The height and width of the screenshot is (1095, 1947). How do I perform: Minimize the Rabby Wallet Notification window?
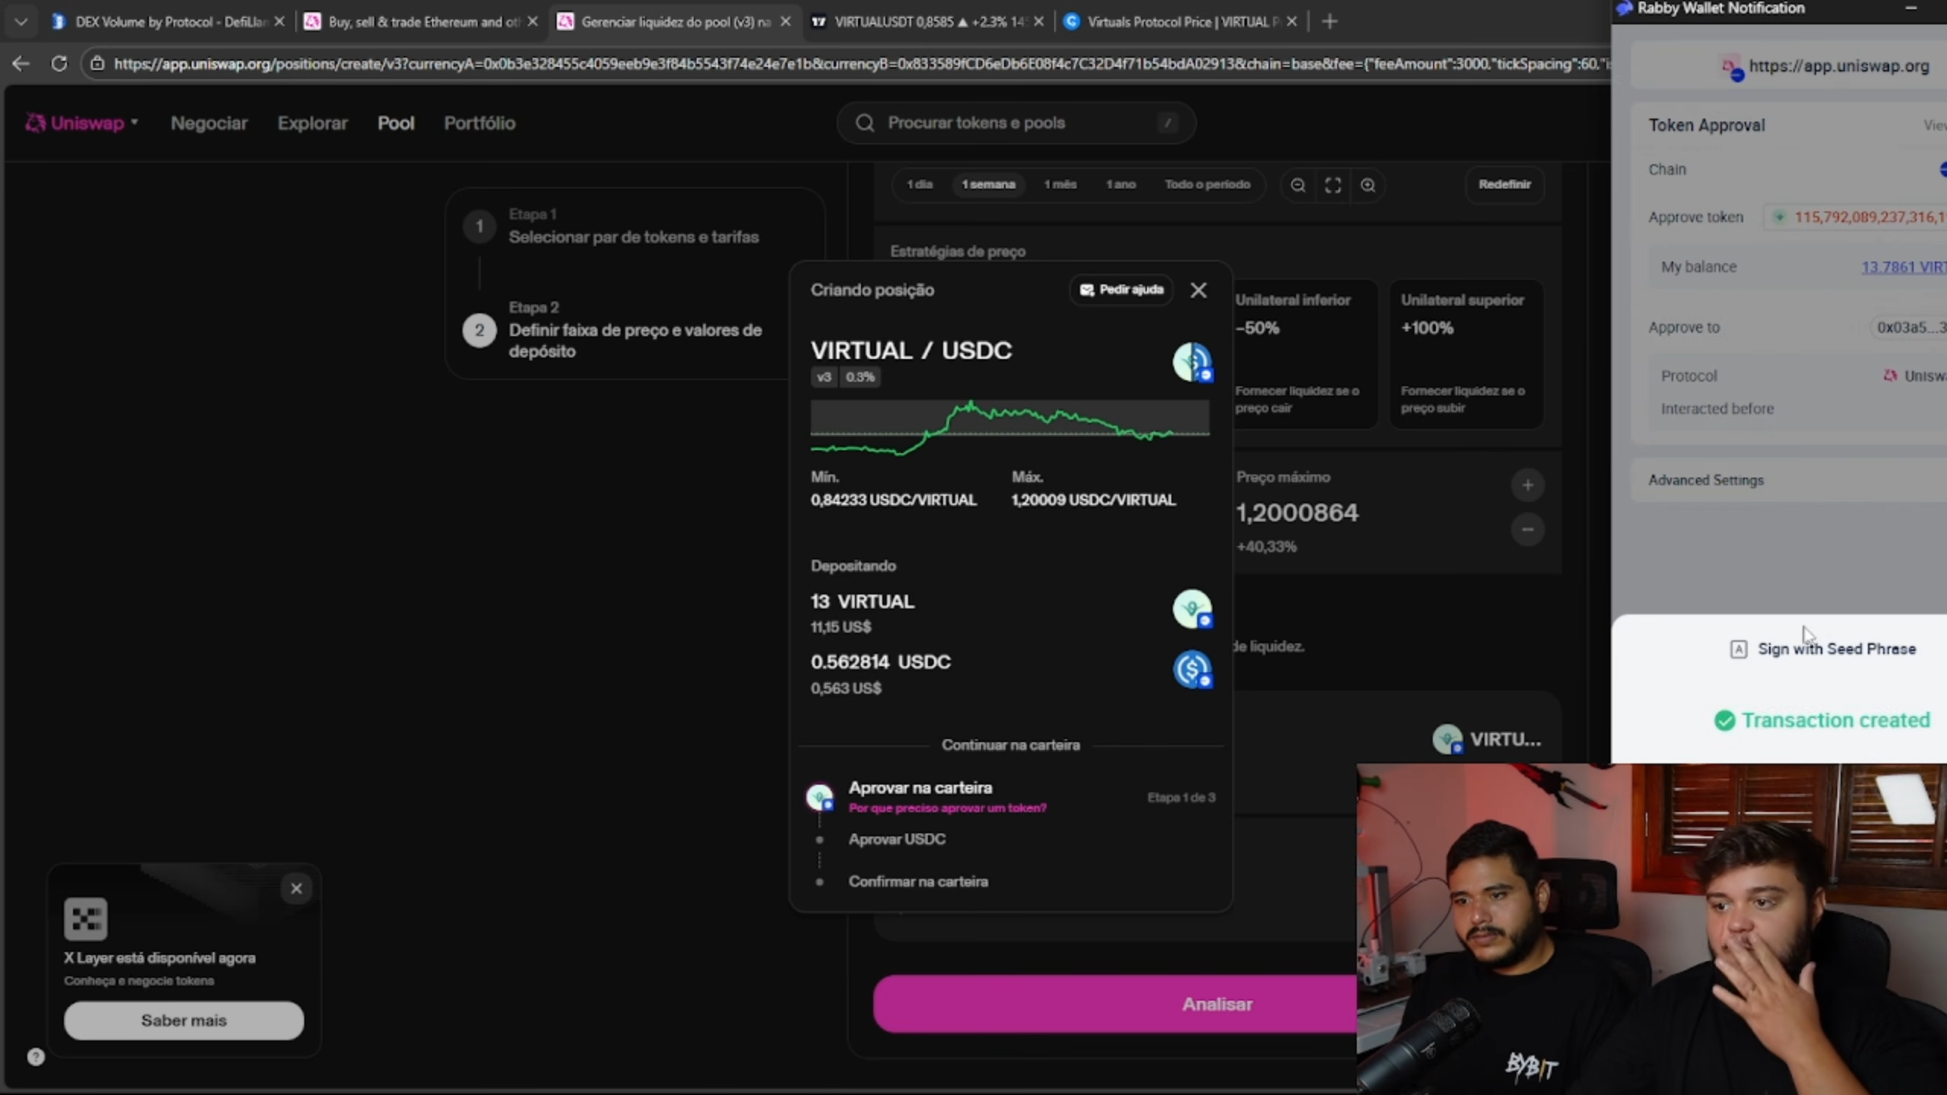[x=1910, y=8]
